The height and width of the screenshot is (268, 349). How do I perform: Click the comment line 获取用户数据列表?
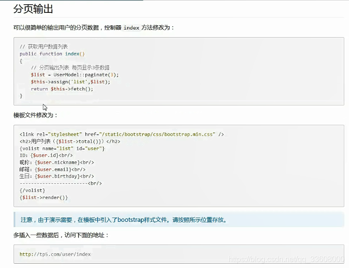click(x=44, y=47)
